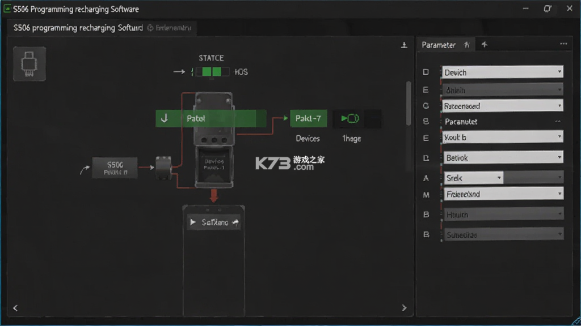
Task: Collapse the Pacanutet section
Action: click(558, 122)
